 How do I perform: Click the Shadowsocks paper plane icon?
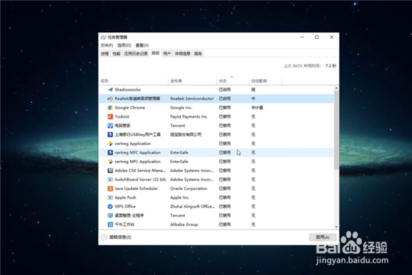tap(111, 90)
